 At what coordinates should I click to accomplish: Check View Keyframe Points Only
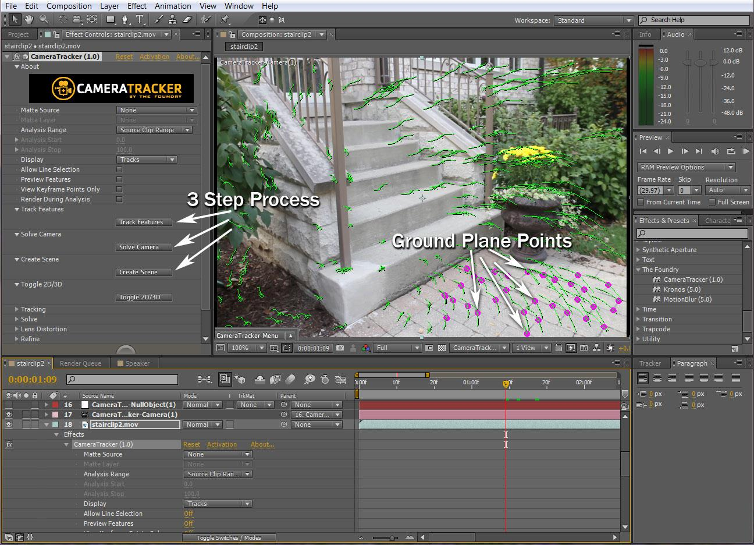pyautogui.click(x=119, y=189)
